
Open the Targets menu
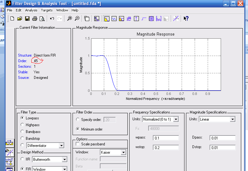click(47, 10)
